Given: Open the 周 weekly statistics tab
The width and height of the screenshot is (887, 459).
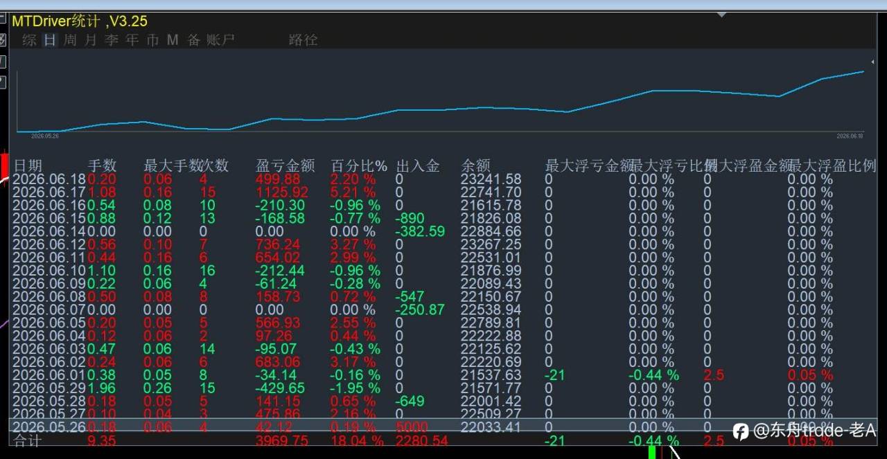Looking at the screenshot, I should (x=70, y=39).
